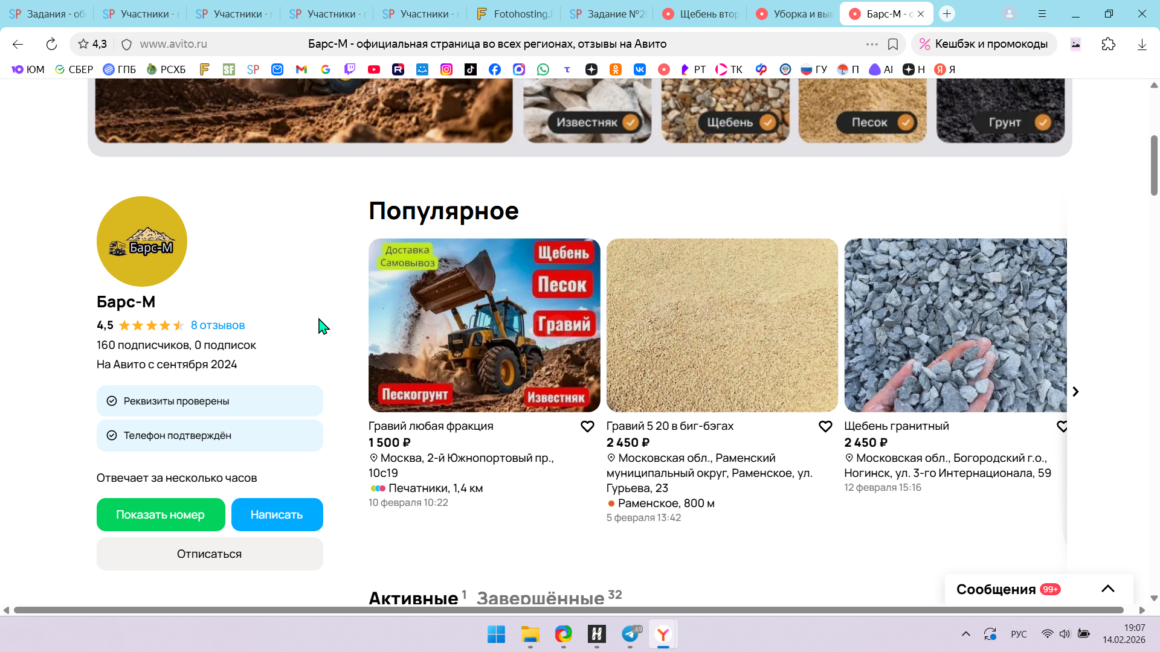Viewport: 1160px width, 652px height.
Task: Open the browser extensions puzzle icon
Action: click(x=1108, y=44)
